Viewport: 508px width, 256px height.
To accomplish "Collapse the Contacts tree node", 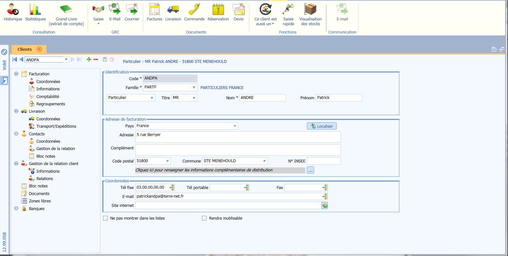I will pyautogui.click(x=16, y=134).
